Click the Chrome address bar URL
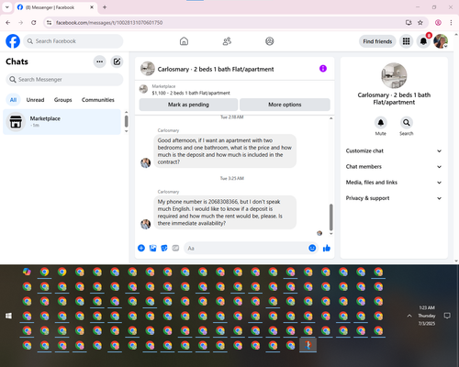The width and height of the screenshot is (459, 367). coord(109,23)
